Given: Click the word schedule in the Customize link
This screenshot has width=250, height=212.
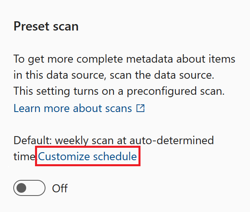Looking at the screenshot, I should coord(115,156).
